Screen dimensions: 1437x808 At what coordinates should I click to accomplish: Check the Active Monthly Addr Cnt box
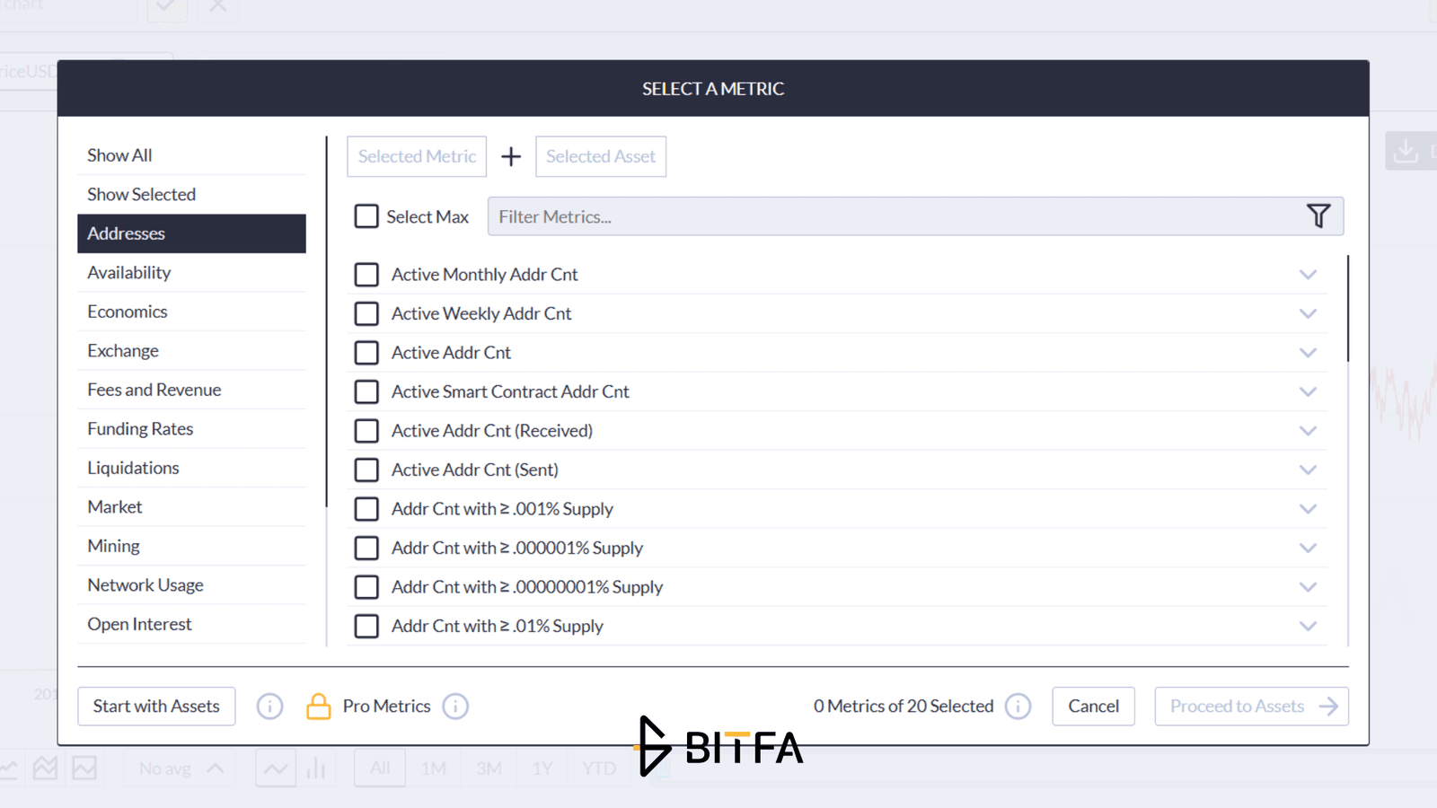pyautogui.click(x=366, y=275)
